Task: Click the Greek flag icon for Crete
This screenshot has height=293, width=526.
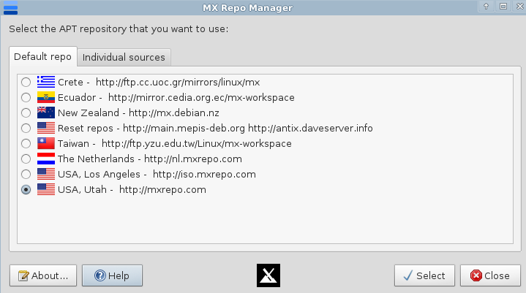Action: point(46,82)
